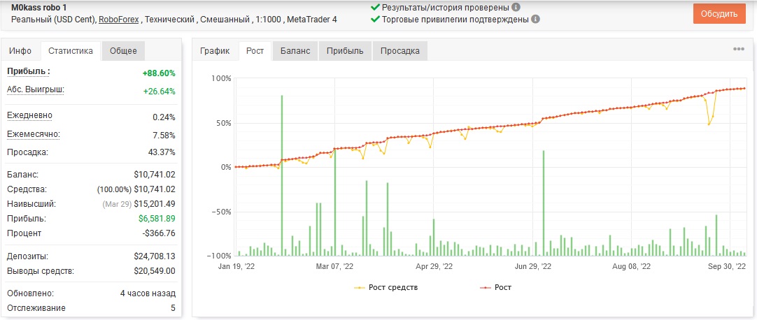Image resolution: width=757 pixels, height=320 pixels.
Task: Click the (100.00%) equity percentage
Action: [x=115, y=189]
